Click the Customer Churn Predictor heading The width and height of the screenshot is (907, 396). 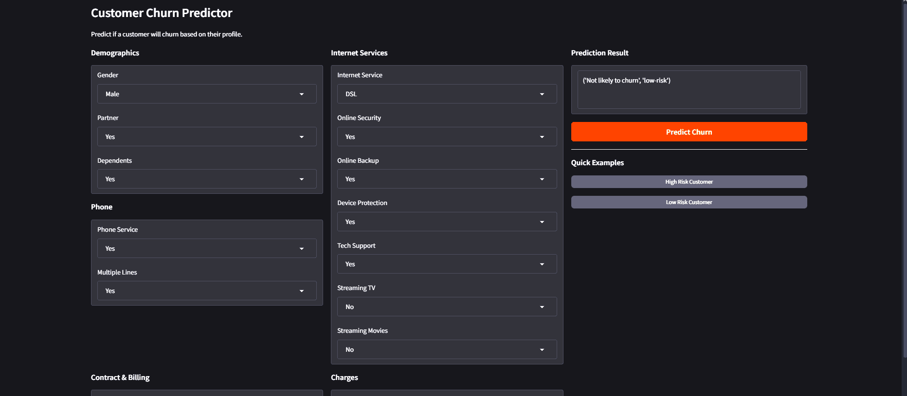click(x=162, y=13)
